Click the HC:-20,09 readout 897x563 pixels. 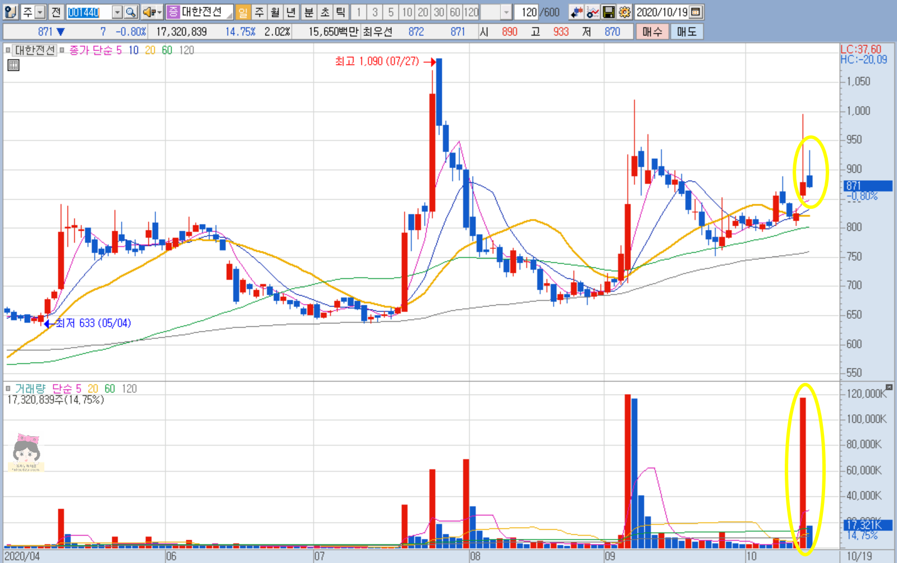point(864,59)
